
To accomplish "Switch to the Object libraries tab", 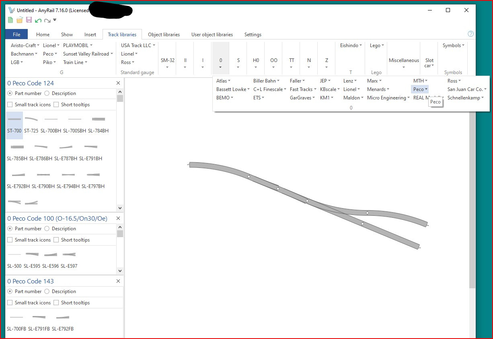I will coord(164,35).
